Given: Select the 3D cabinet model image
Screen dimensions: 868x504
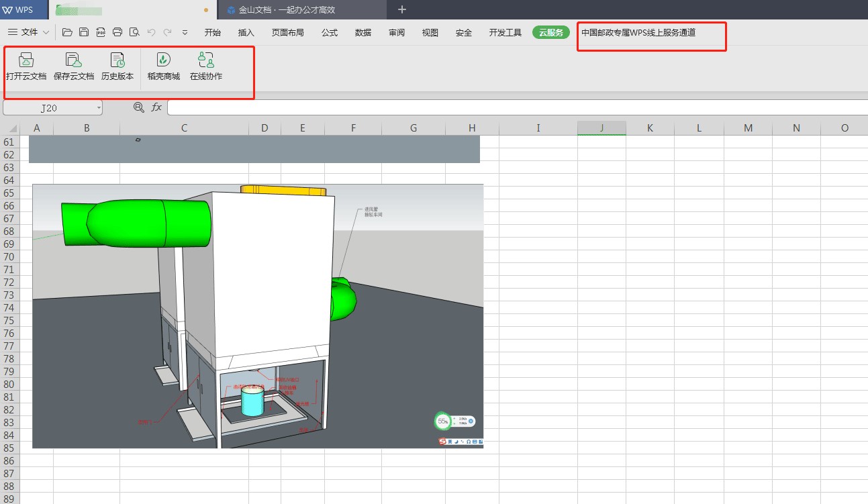Looking at the screenshot, I should click(258, 316).
